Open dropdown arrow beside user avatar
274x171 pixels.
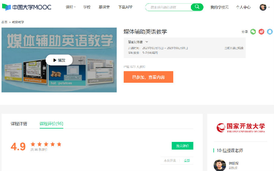269,7
